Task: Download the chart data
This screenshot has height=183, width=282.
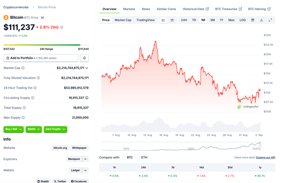Action: [x=261, y=20]
